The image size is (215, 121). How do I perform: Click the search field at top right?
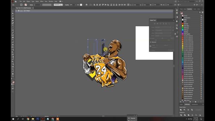(186, 1)
